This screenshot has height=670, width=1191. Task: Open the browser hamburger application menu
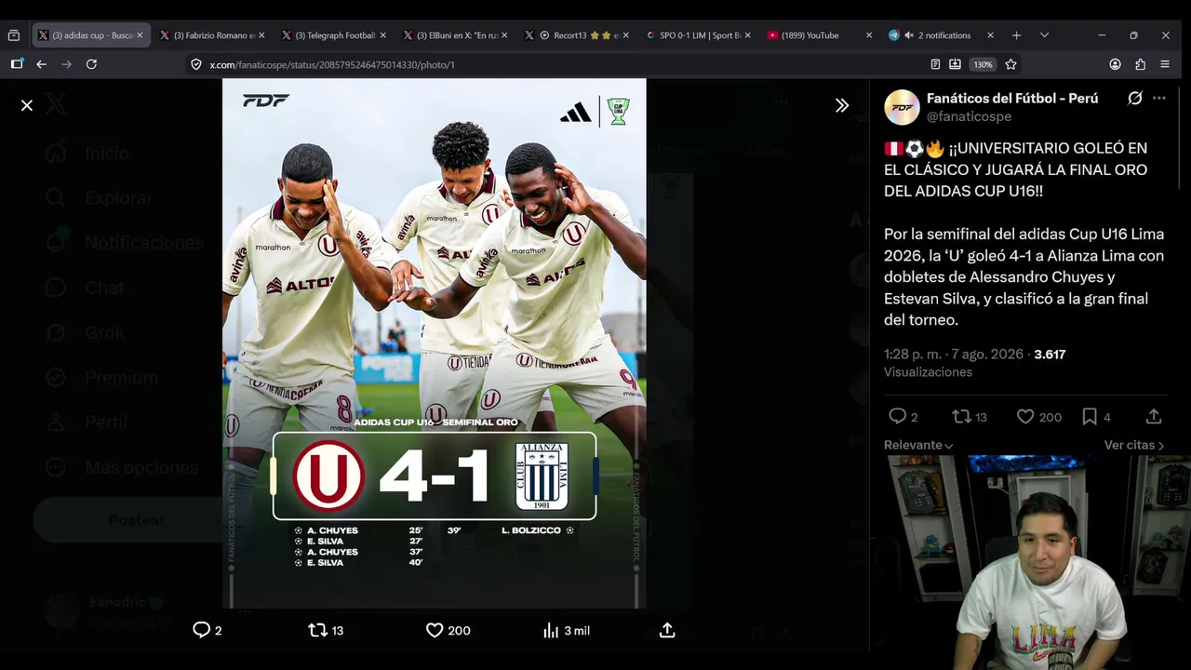pyautogui.click(x=1165, y=64)
